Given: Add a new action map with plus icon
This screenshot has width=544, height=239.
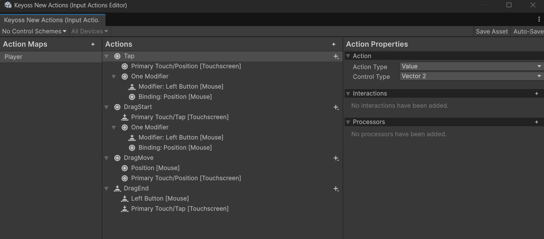Looking at the screenshot, I should (x=93, y=44).
